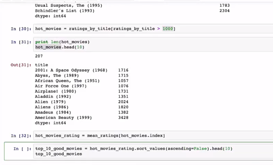This screenshot has height=165, width=273.
Task: Click the count value 2024
Action: [123, 102]
